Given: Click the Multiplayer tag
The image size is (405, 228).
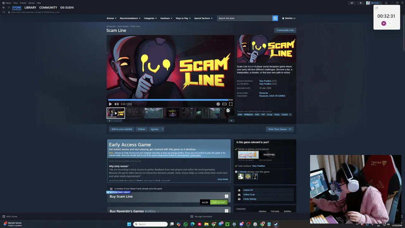Looking at the screenshot, I should click(249, 114).
